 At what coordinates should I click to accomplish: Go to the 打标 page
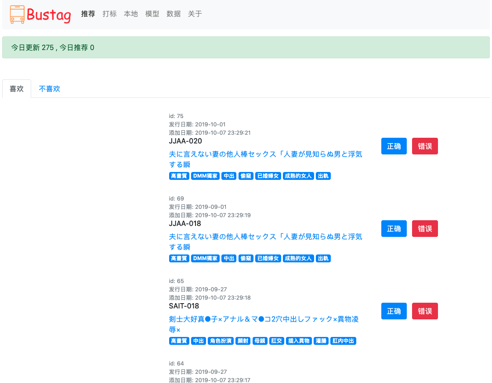109,14
